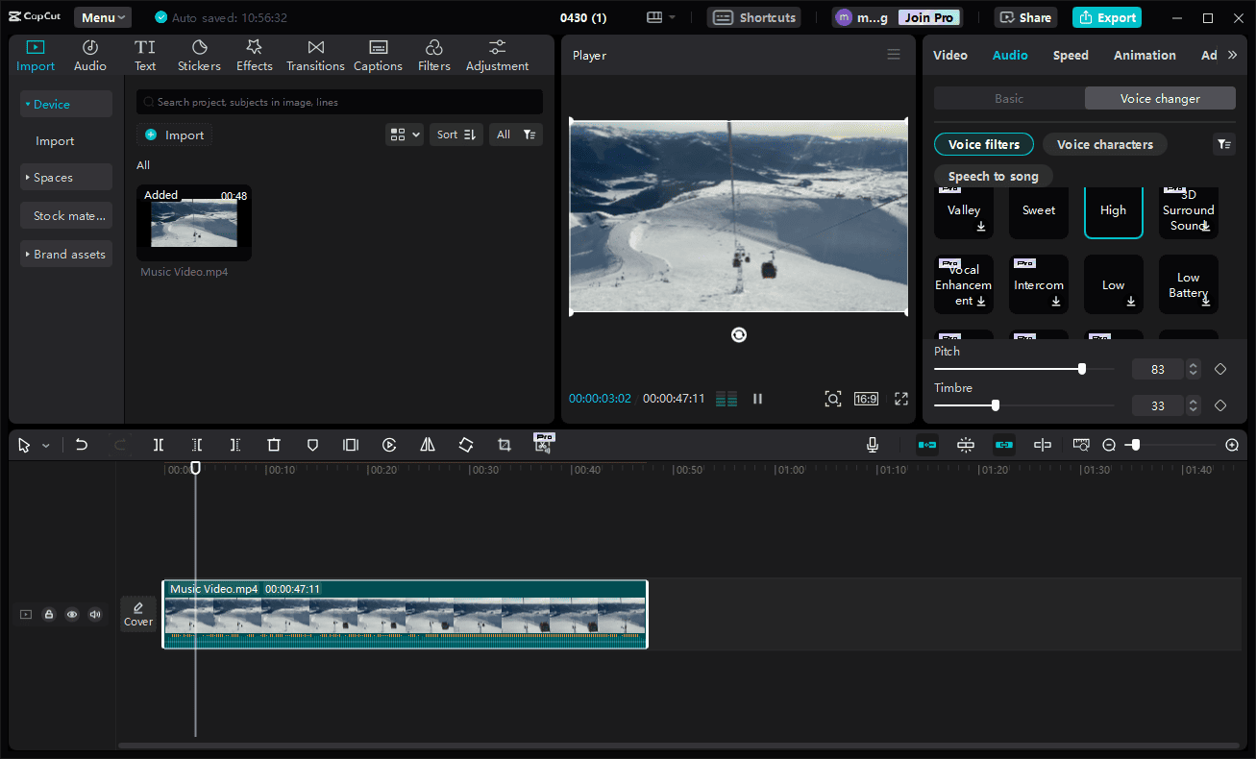
Task: Open the grid view mode dropdown
Action: pos(405,135)
